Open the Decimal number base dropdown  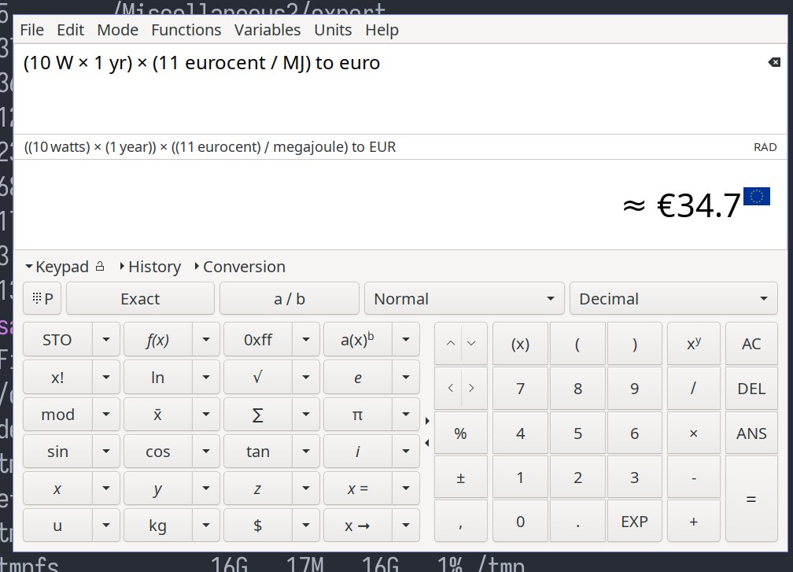point(673,299)
